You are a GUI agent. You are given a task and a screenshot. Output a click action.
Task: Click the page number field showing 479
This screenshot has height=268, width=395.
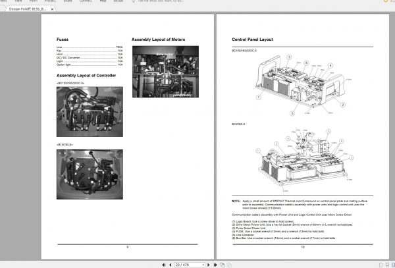(x=188, y=265)
